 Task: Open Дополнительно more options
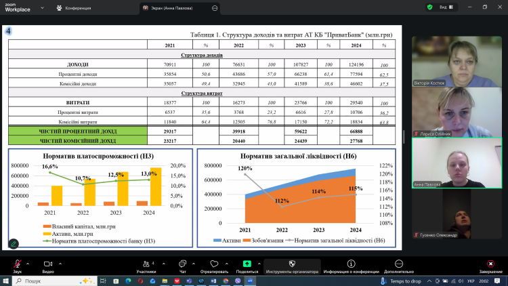point(399,266)
